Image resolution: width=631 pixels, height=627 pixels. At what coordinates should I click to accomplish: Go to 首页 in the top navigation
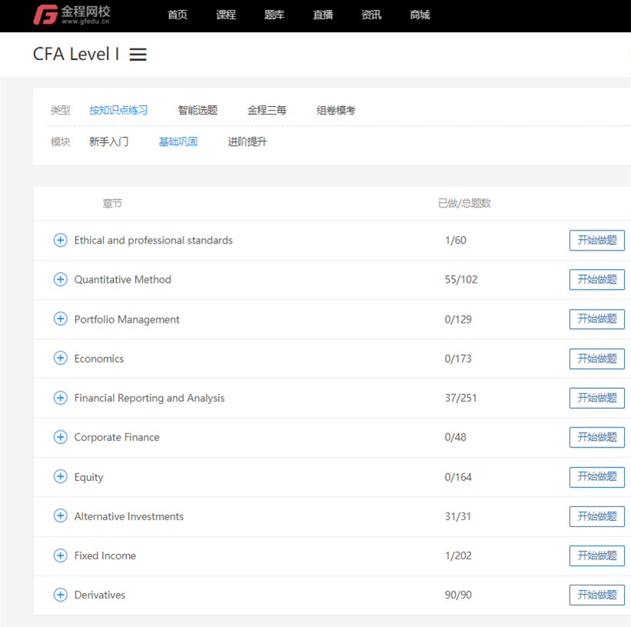(177, 15)
